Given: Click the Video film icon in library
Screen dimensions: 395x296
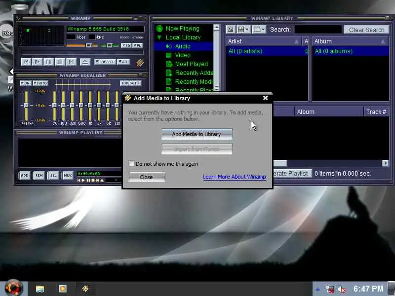Looking at the screenshot, I should 168,55.
